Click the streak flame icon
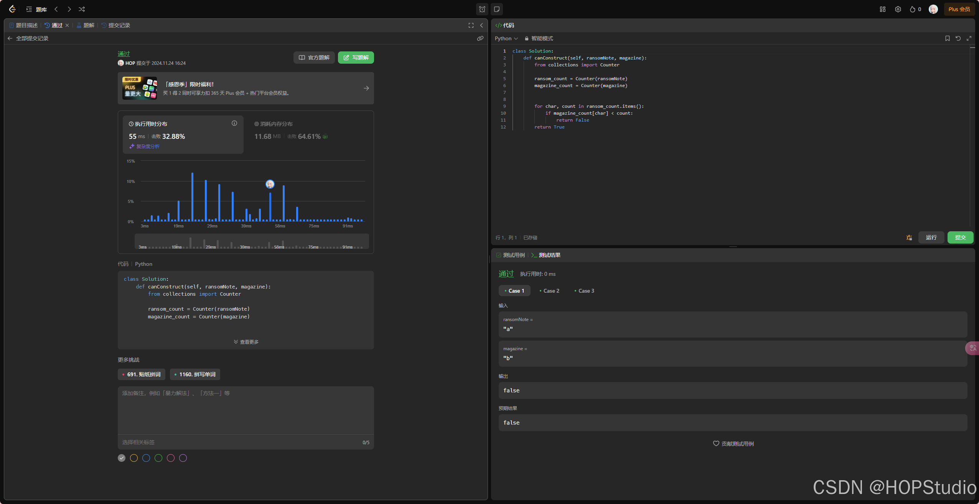979x504 pixels. pyautogui.click(x=912, y=9)
